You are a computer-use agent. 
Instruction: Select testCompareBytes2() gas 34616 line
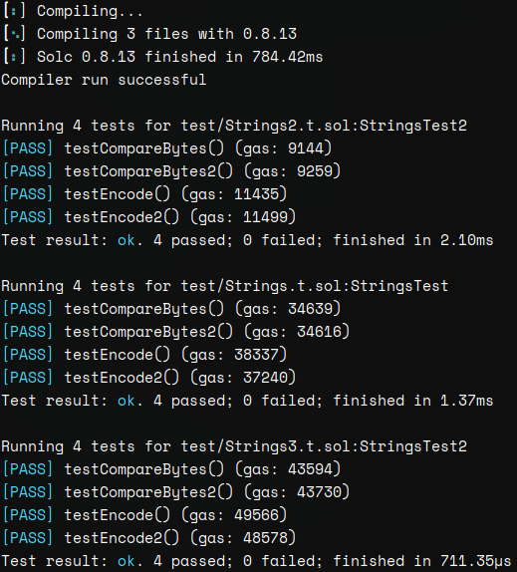coord(207,332)
